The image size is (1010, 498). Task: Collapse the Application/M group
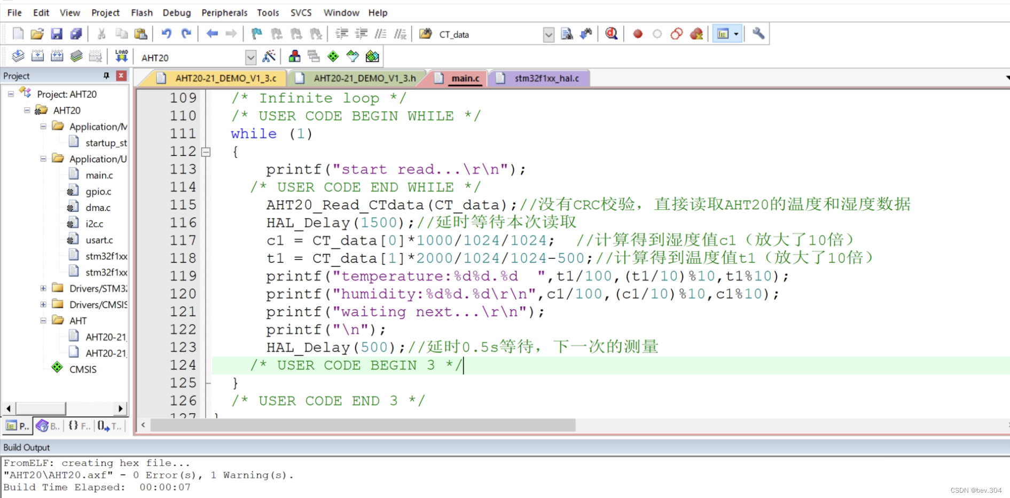coord(43,127)
